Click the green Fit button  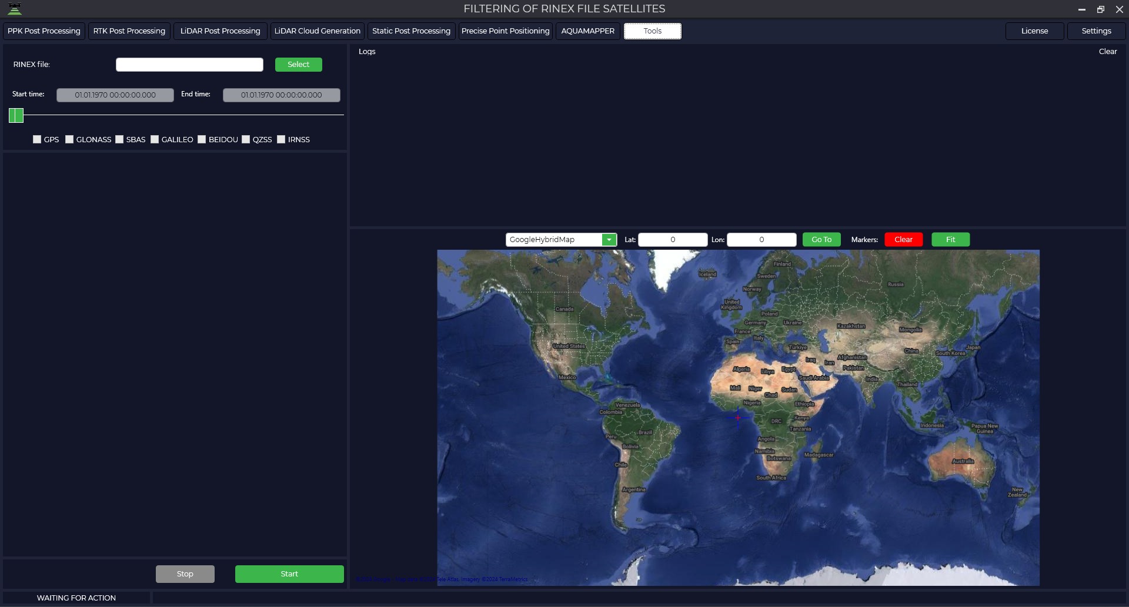click(x=951, y=240)
